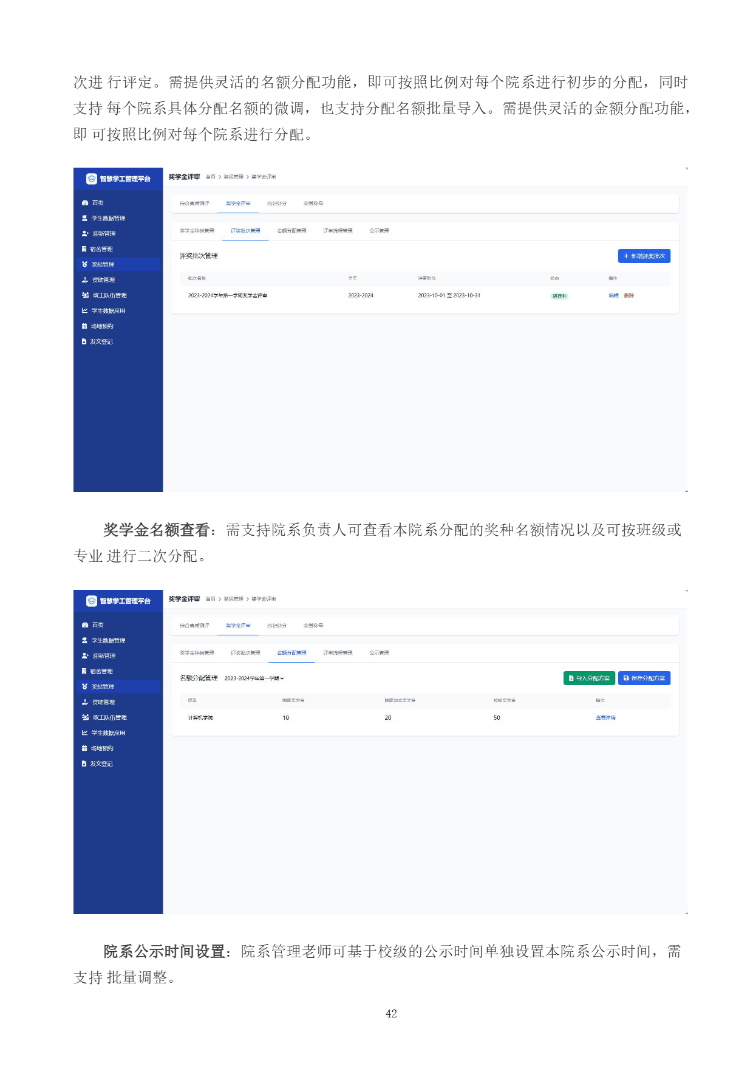Click batch name 2023-2024学年第一学期奖学金评审
753x1066 pixels.
click(x=228, y=296)
